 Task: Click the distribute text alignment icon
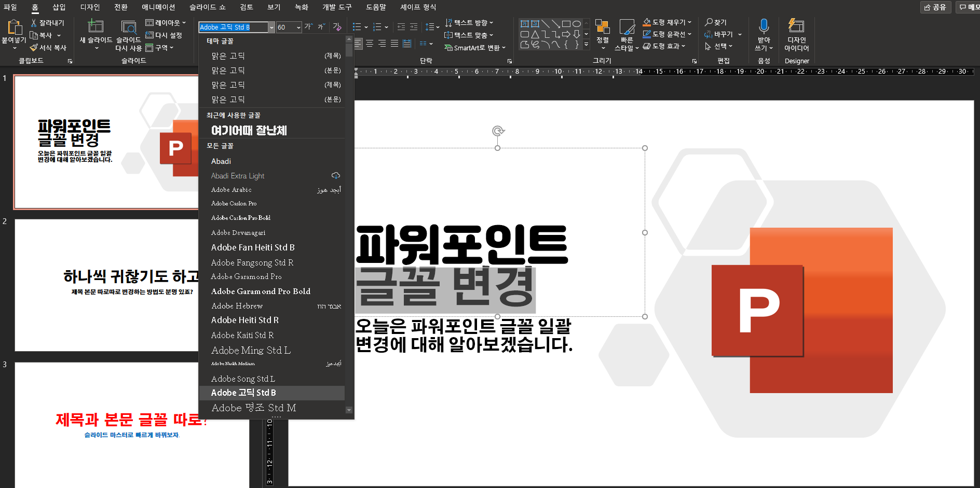[x=407, y=44]
